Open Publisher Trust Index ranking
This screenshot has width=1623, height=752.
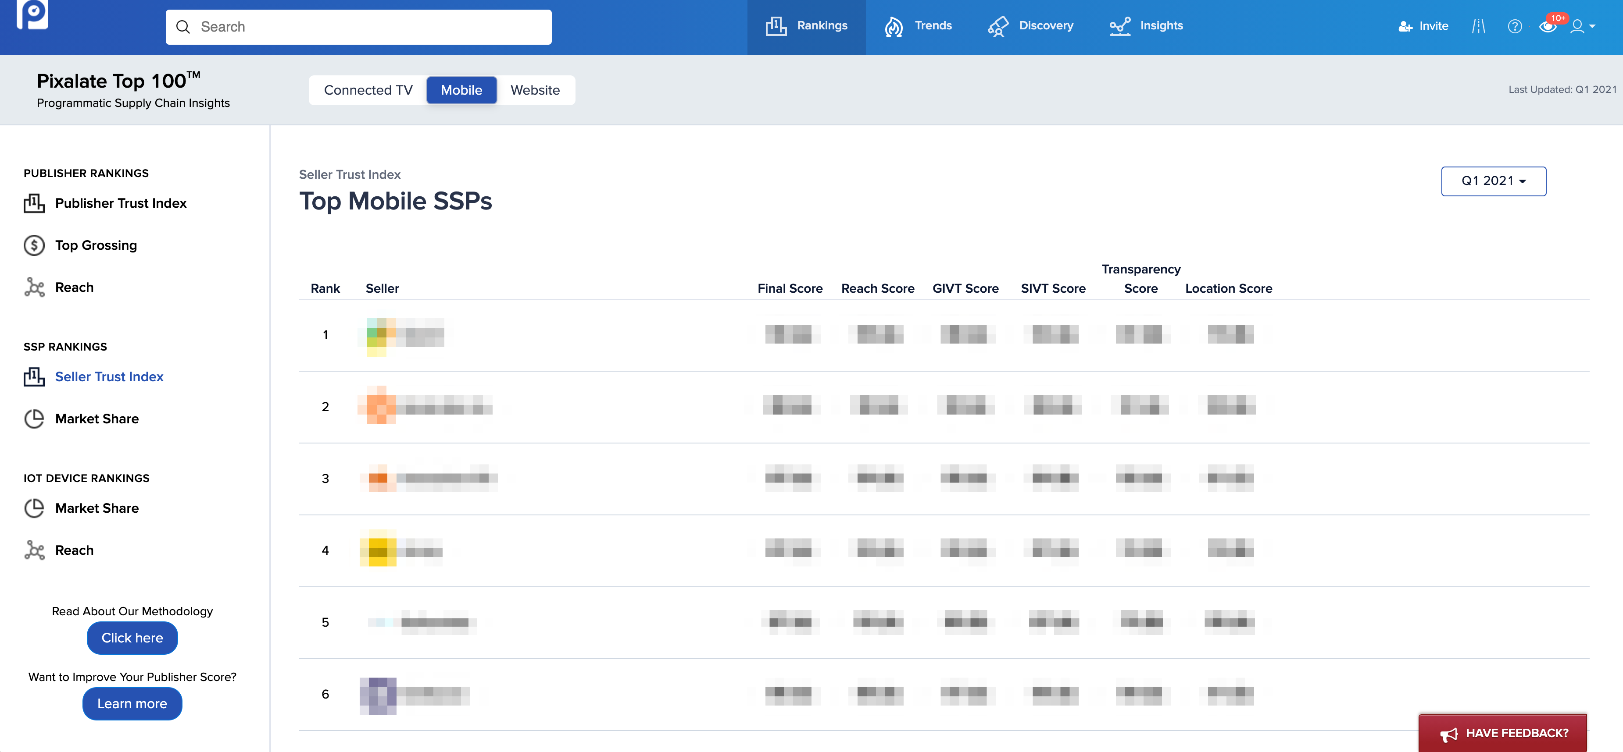click(x=121, y=203)
